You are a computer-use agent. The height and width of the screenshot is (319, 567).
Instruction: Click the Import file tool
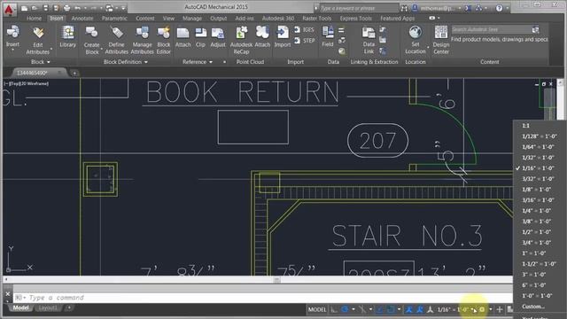tap(283, 37)
